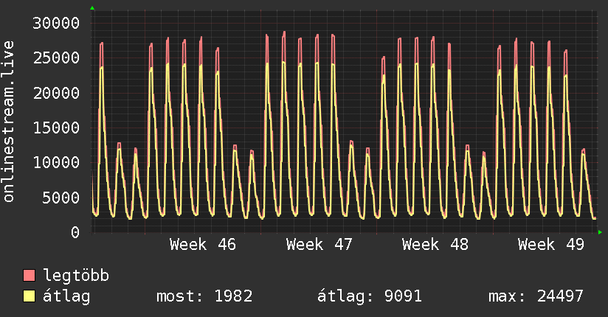Screen dimensions: 608x317
Task: Click the 'most: 1982' statistic
Action: click(204, 296)
